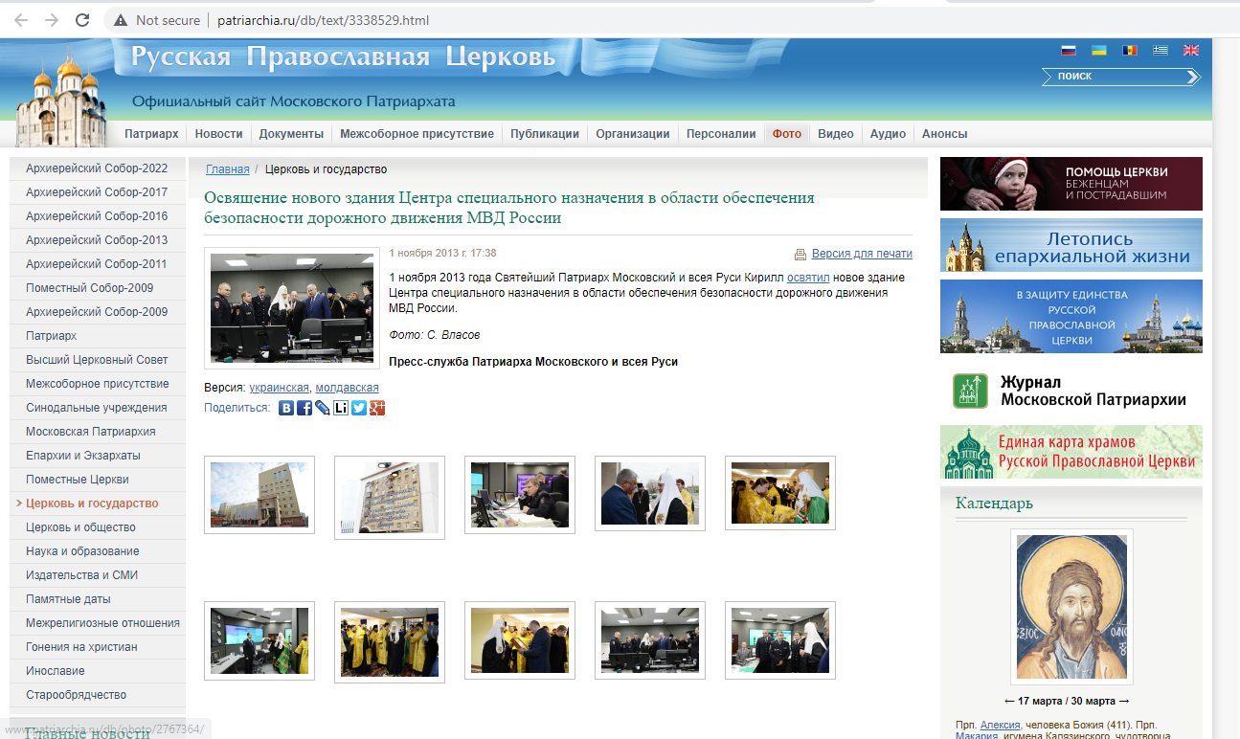The height and width of the screenshot is (739, 1240).
Task: Go to Персоналии in the navigation bar
Action: click(x=720, y=134)
